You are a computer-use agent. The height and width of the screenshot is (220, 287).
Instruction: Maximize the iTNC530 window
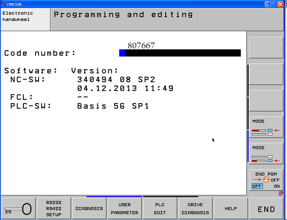(x=274, y=4)
